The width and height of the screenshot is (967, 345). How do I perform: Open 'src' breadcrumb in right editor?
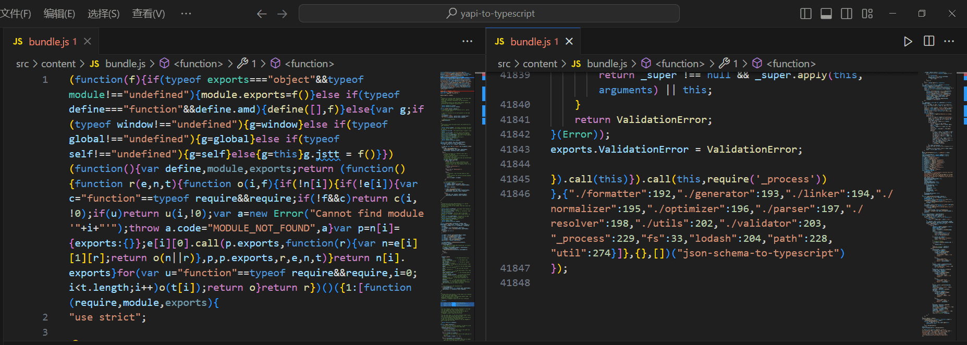[504, 64]
